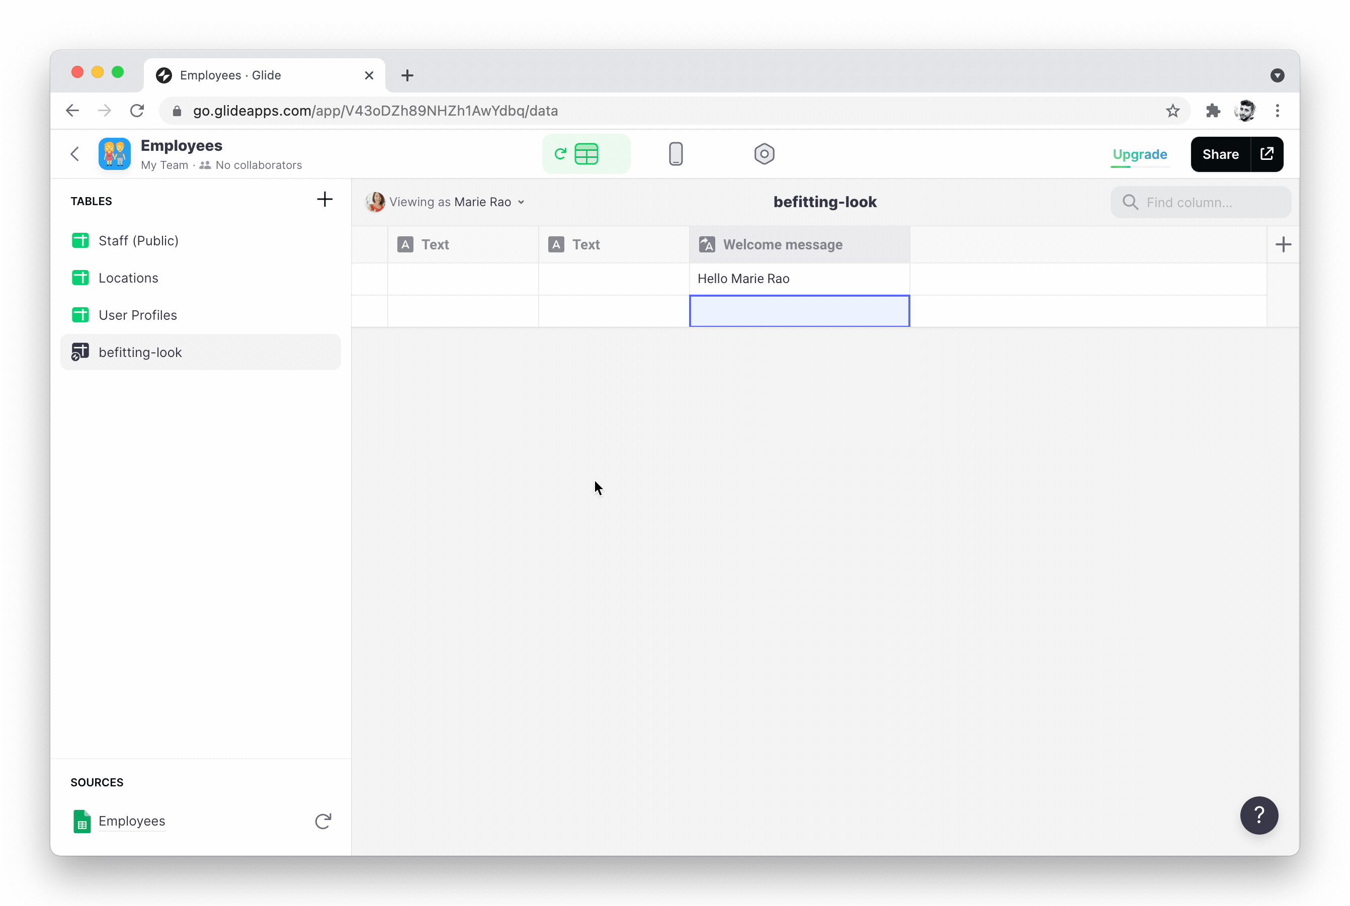Add a new column with plus icon
This screenshot has width=1350, height=906.
click(1283, 244)
